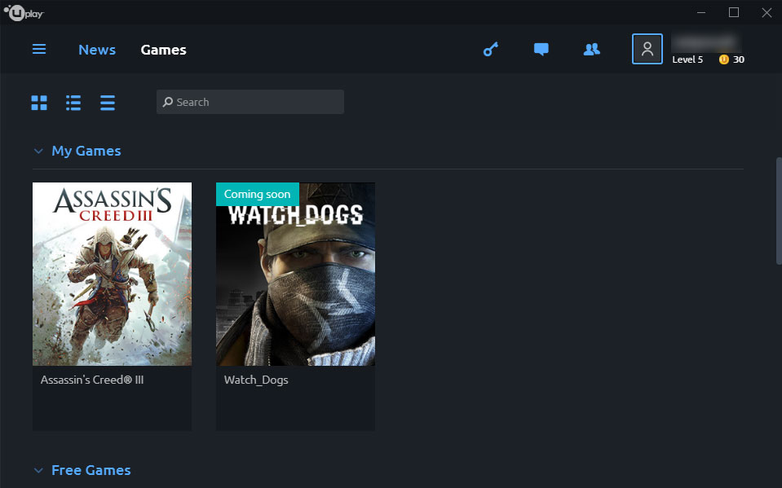
Task: Click the Level 5 label
Action: (x=687, y=59)
